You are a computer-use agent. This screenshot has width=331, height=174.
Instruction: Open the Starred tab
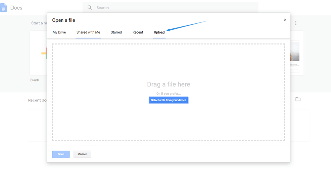click(116, 32)
